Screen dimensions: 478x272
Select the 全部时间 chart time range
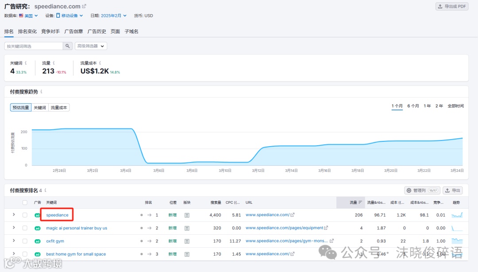click(455, 106)
